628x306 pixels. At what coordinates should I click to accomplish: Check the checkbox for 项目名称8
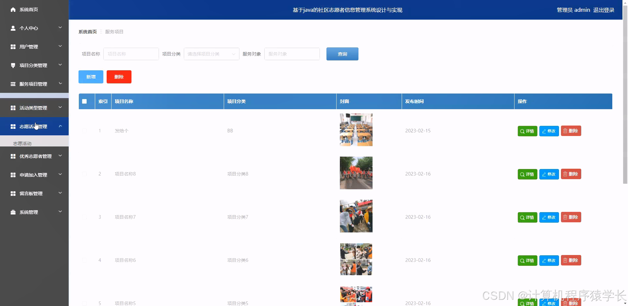(84, 174)
